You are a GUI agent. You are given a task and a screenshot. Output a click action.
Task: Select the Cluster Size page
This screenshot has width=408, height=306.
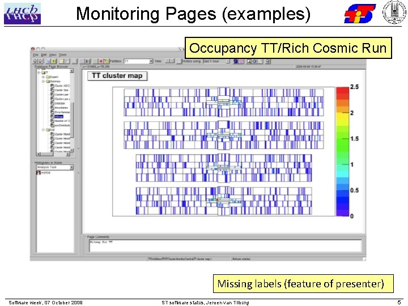point(59,90)
